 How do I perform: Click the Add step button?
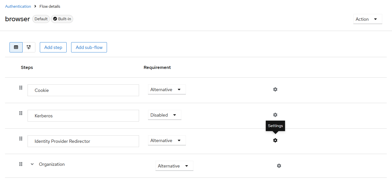click(x=53, y=47)
